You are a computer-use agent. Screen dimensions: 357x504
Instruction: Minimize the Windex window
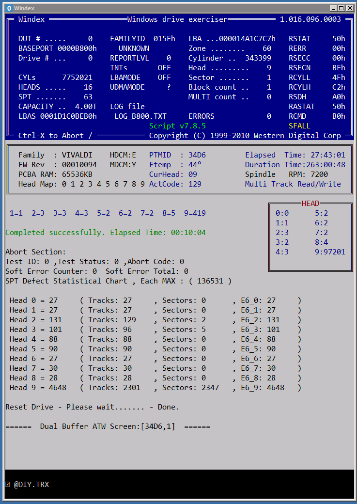coord(333,8)
